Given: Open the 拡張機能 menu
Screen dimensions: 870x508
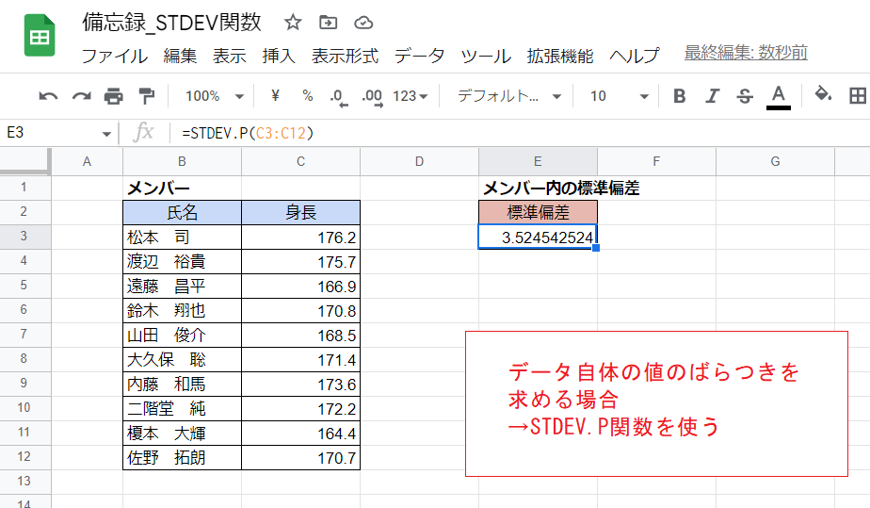Looking at the screenshot, I should [560, 56].
